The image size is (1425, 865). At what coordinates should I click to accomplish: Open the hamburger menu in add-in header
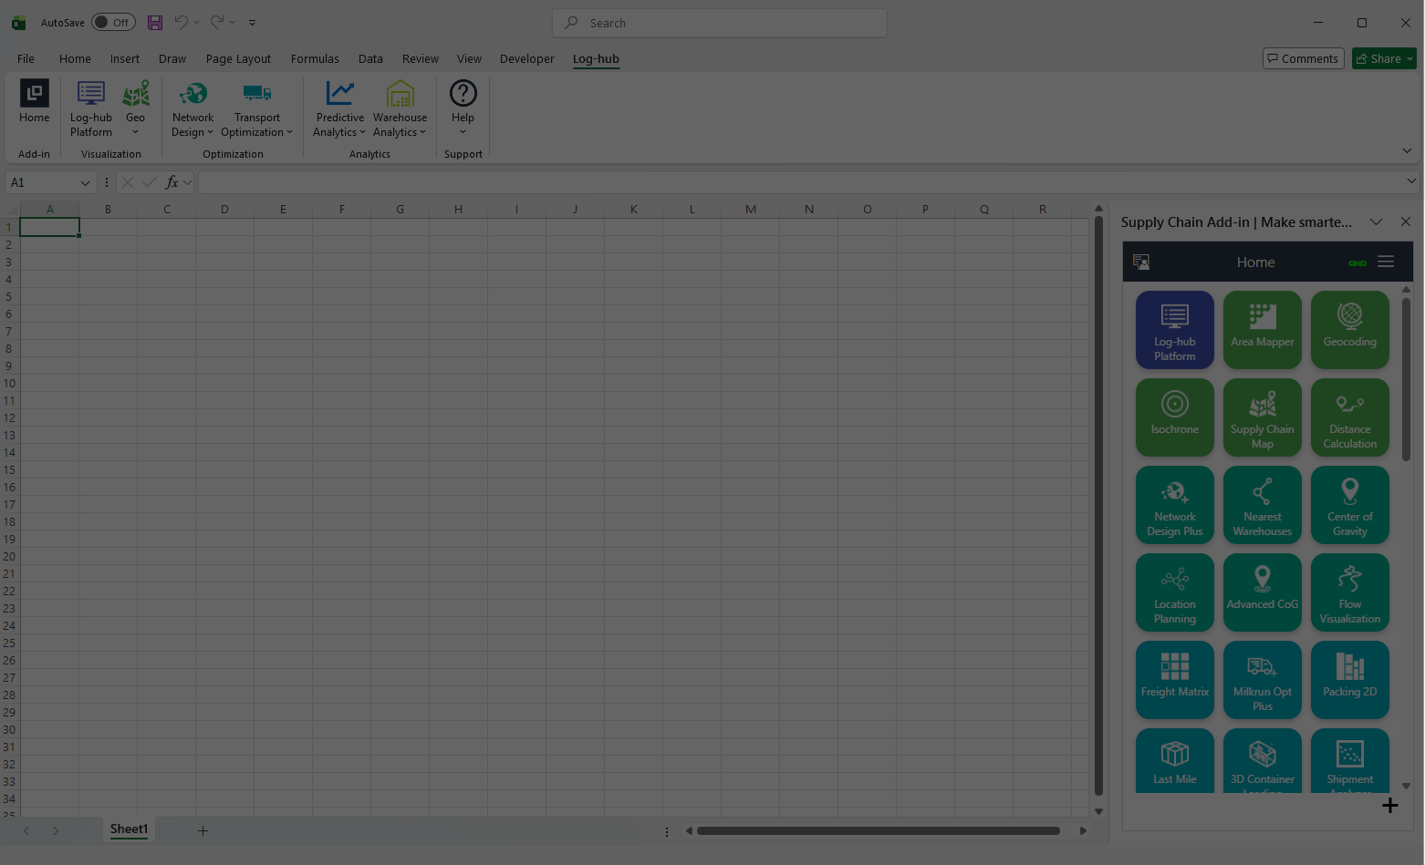pos(1386,262)
